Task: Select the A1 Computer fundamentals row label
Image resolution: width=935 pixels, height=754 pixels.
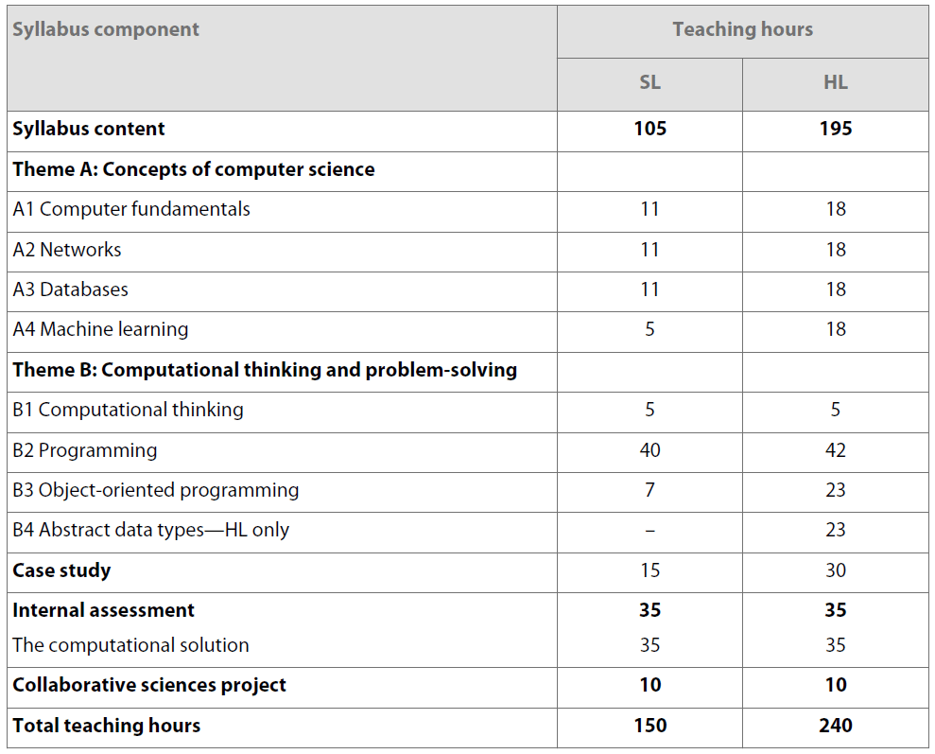Action: [x=131, y=209]
